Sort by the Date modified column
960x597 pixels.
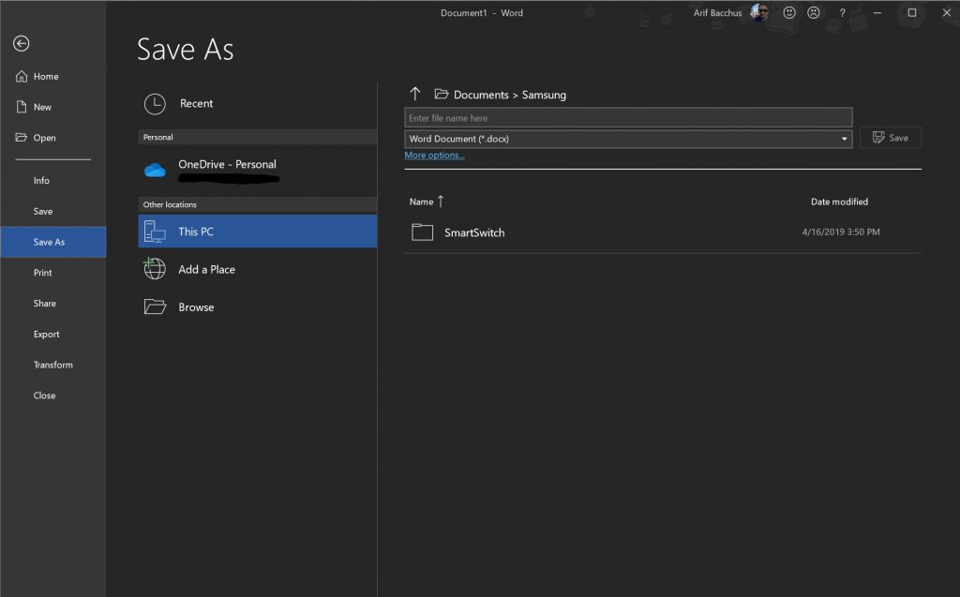[x=839, y=201]
